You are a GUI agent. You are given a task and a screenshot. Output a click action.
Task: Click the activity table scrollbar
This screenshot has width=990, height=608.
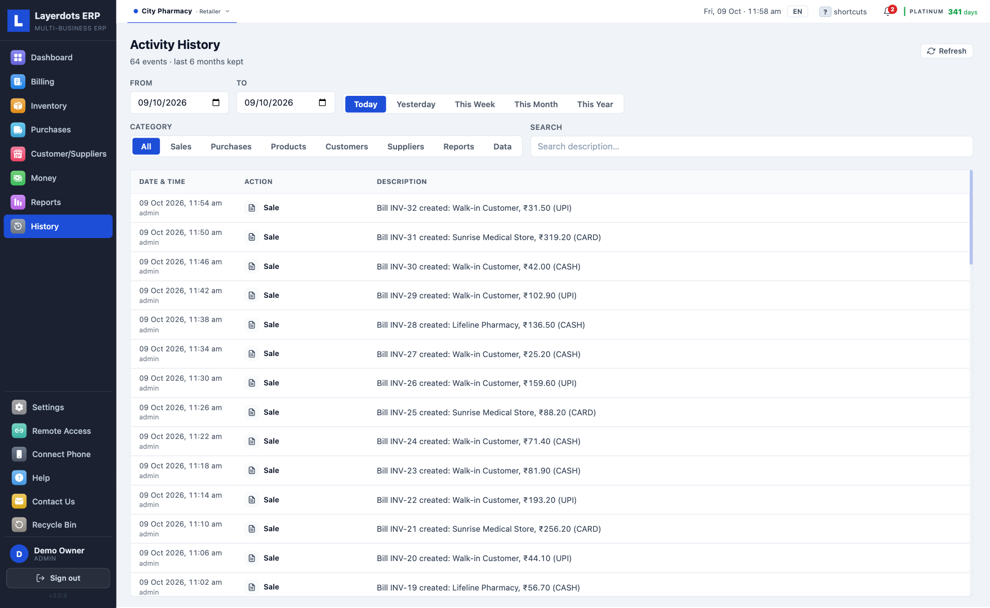coord(971,217)
